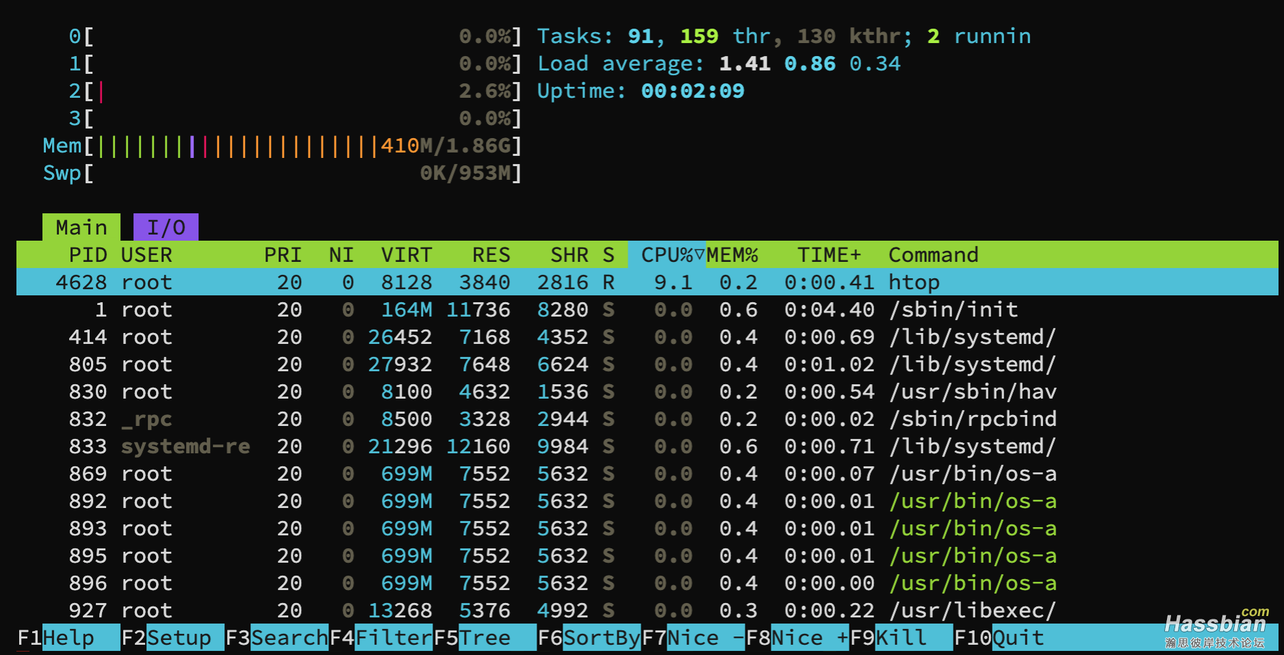Sort by the NI column header

click(x=341, y=254)
